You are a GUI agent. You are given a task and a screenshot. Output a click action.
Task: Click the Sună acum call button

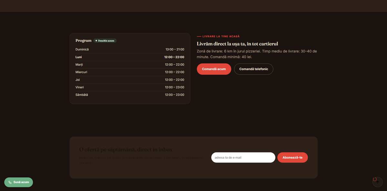(18, 182)
